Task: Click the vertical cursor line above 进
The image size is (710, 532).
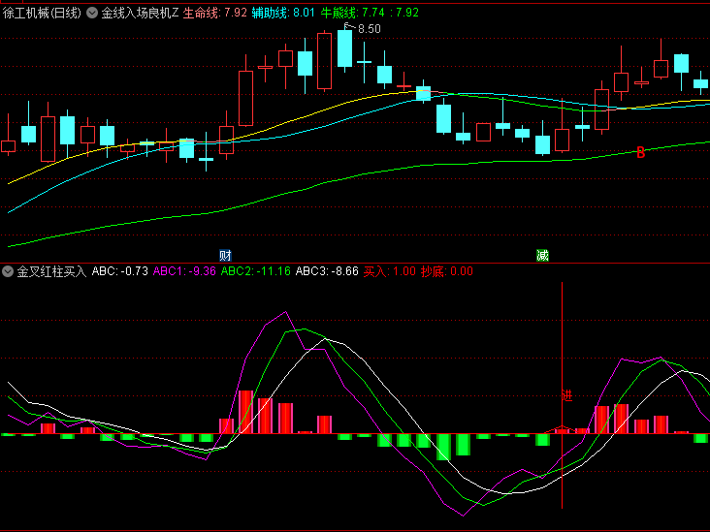Action: coord(563,329)
